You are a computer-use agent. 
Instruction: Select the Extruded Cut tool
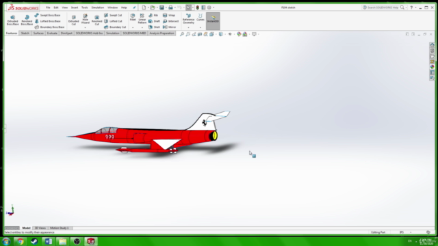click(x=73, y=20)
